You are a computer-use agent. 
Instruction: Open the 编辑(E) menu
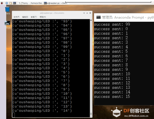[x=25, y=17]
